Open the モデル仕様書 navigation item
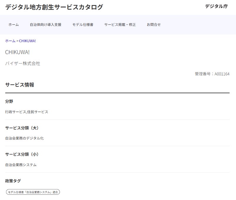The width and height of the screenshot is (236, 200). click(83, 25)
